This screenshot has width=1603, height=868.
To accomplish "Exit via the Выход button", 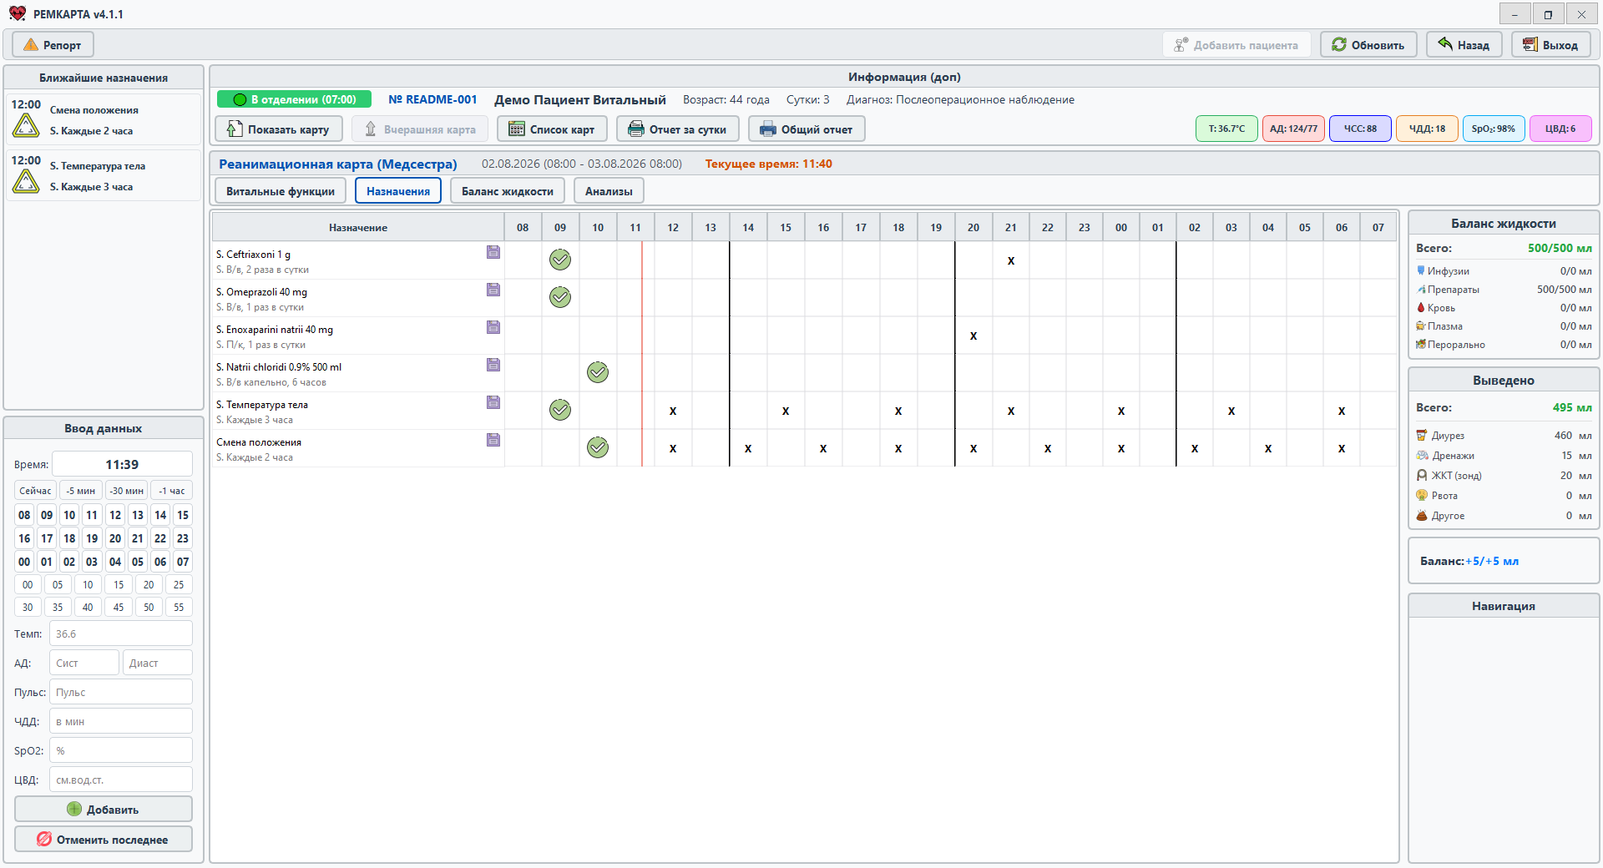I will coord(1551,45).
